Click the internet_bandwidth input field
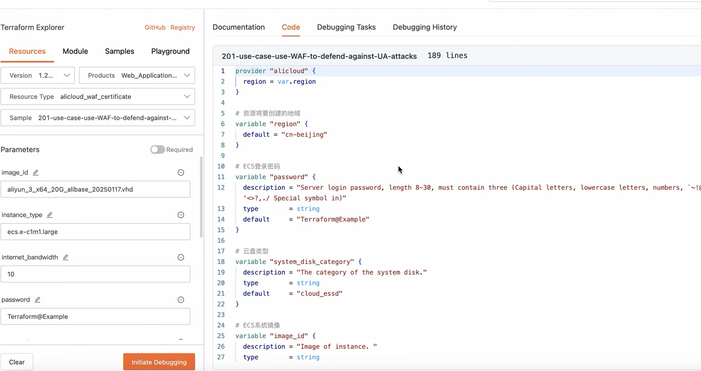Screen dimensions: 701x371 click(95, 274)
